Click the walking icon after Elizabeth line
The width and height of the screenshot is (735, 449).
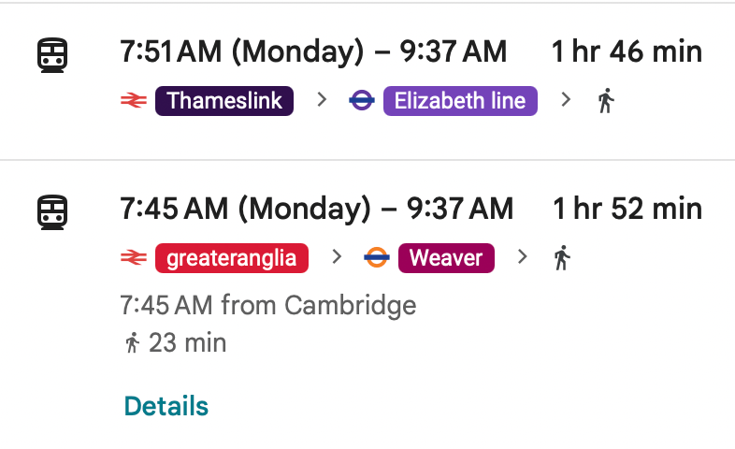coord(606,101)
